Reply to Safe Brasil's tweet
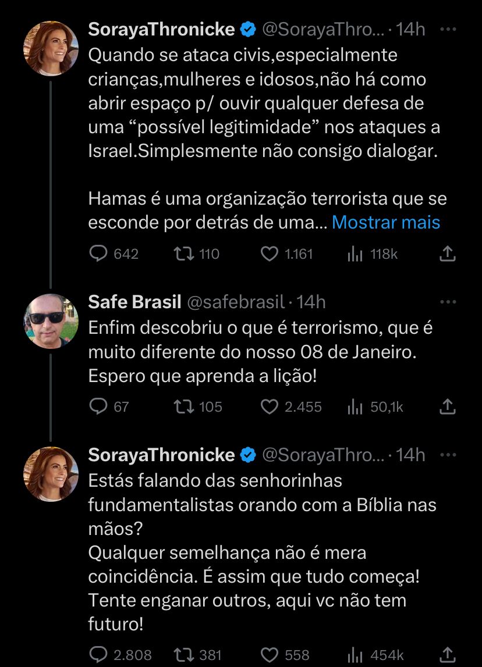 point(99,406)
